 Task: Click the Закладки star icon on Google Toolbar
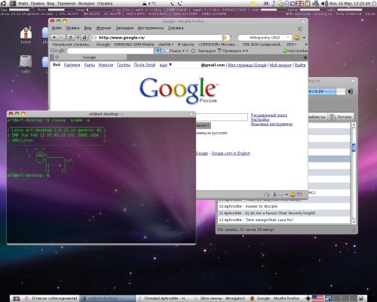coord(193,51)
